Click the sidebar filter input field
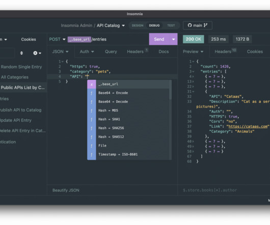This screenshot has width=270, height=225. tap(7, 53)
